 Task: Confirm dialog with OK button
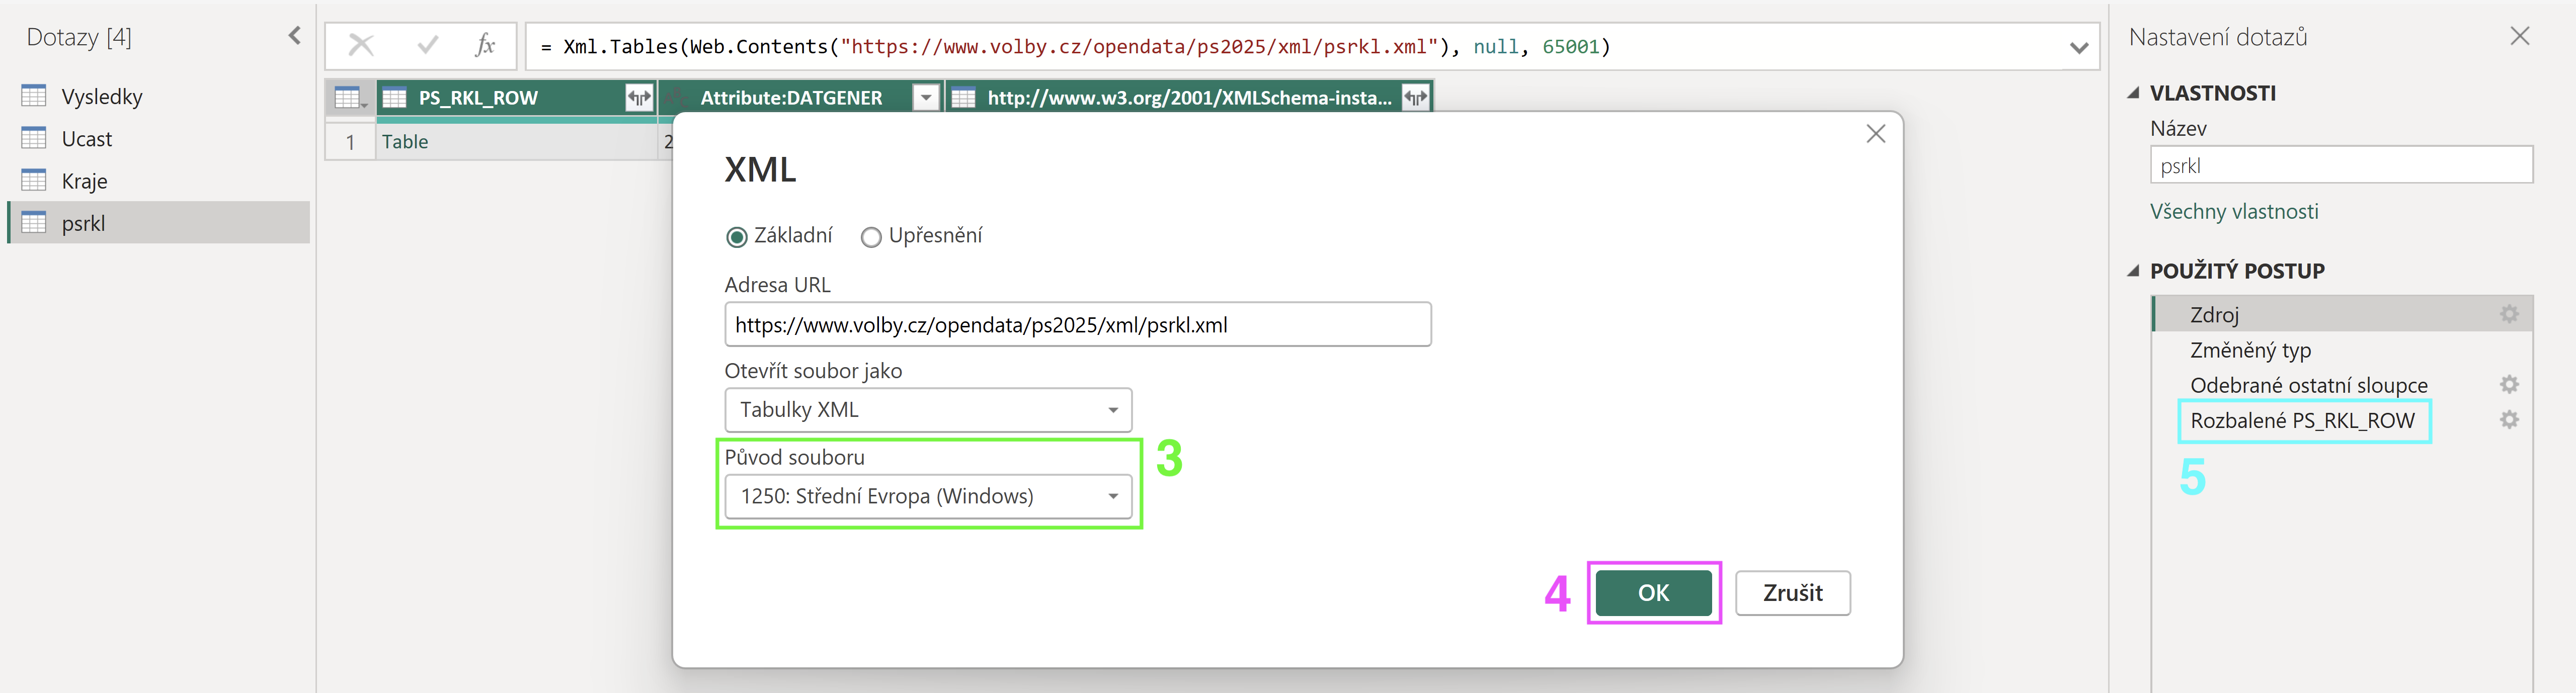[1653, 593]
